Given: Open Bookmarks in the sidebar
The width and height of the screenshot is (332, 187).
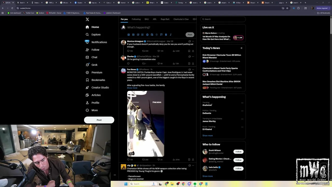Looking at the screenshot, I should coord(95,80).
